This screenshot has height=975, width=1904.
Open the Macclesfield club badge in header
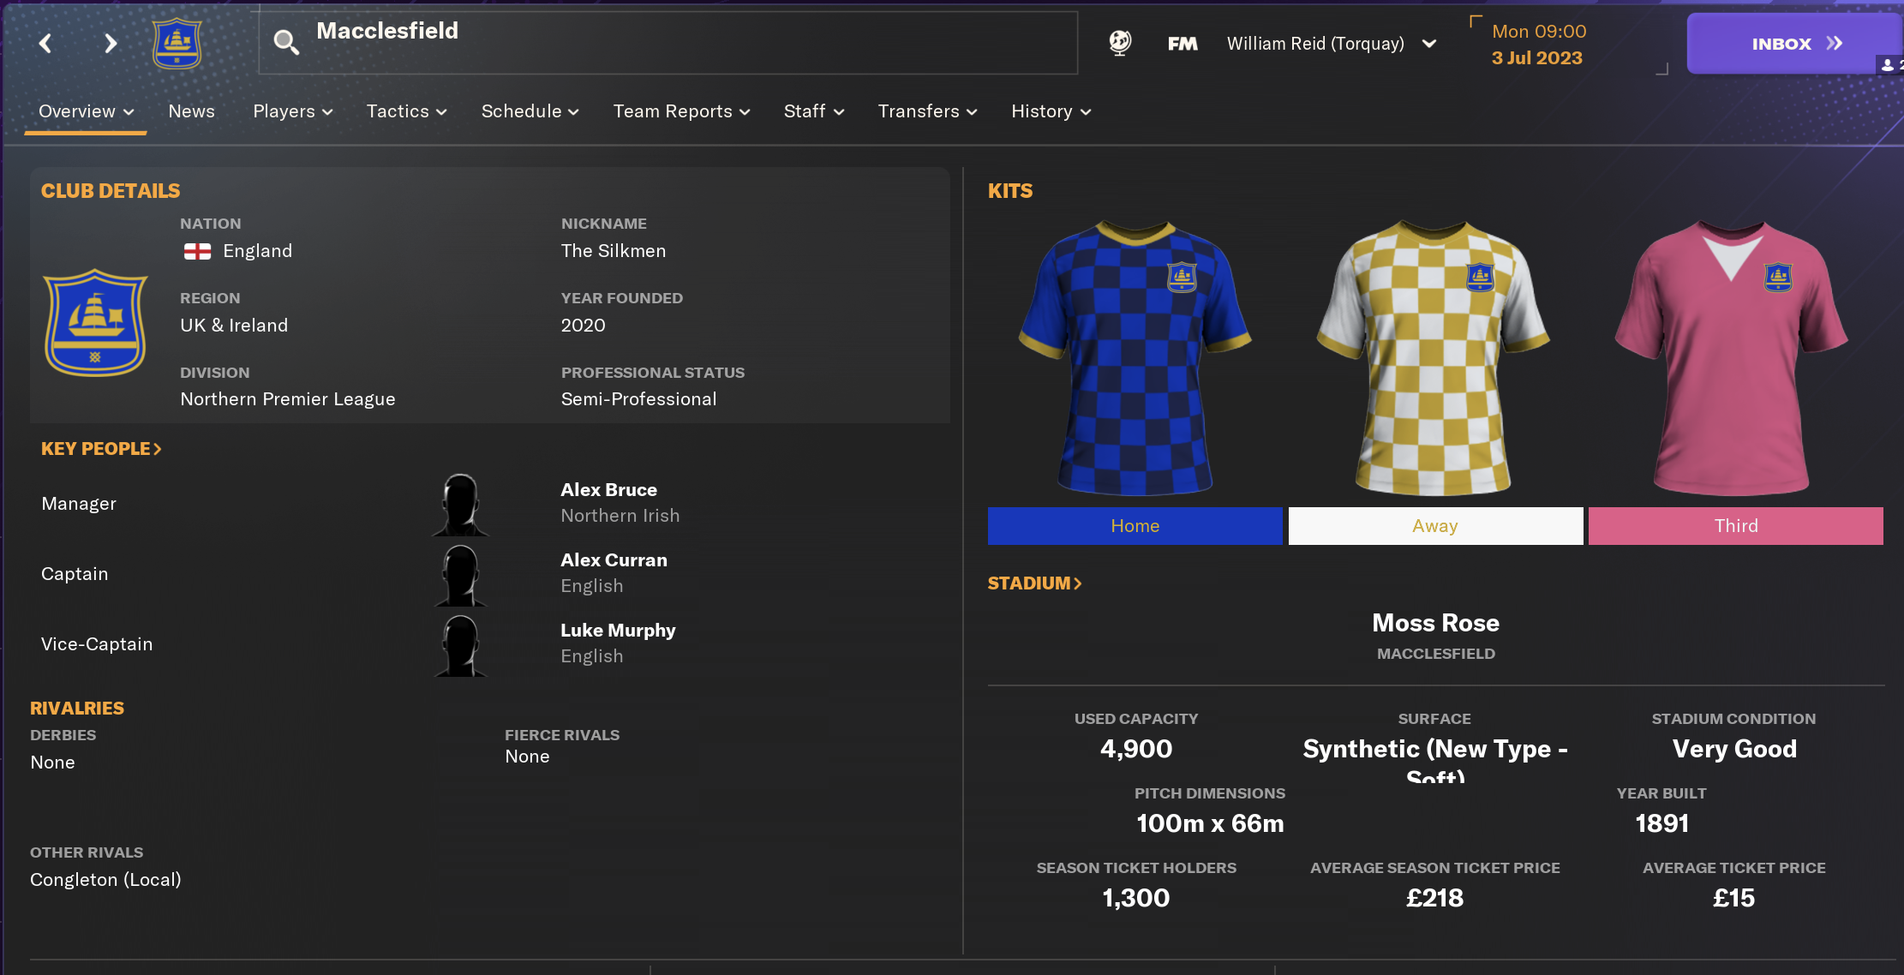[177, 44]
